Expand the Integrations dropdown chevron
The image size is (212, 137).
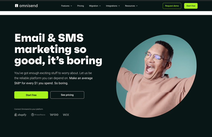[119, 6]
